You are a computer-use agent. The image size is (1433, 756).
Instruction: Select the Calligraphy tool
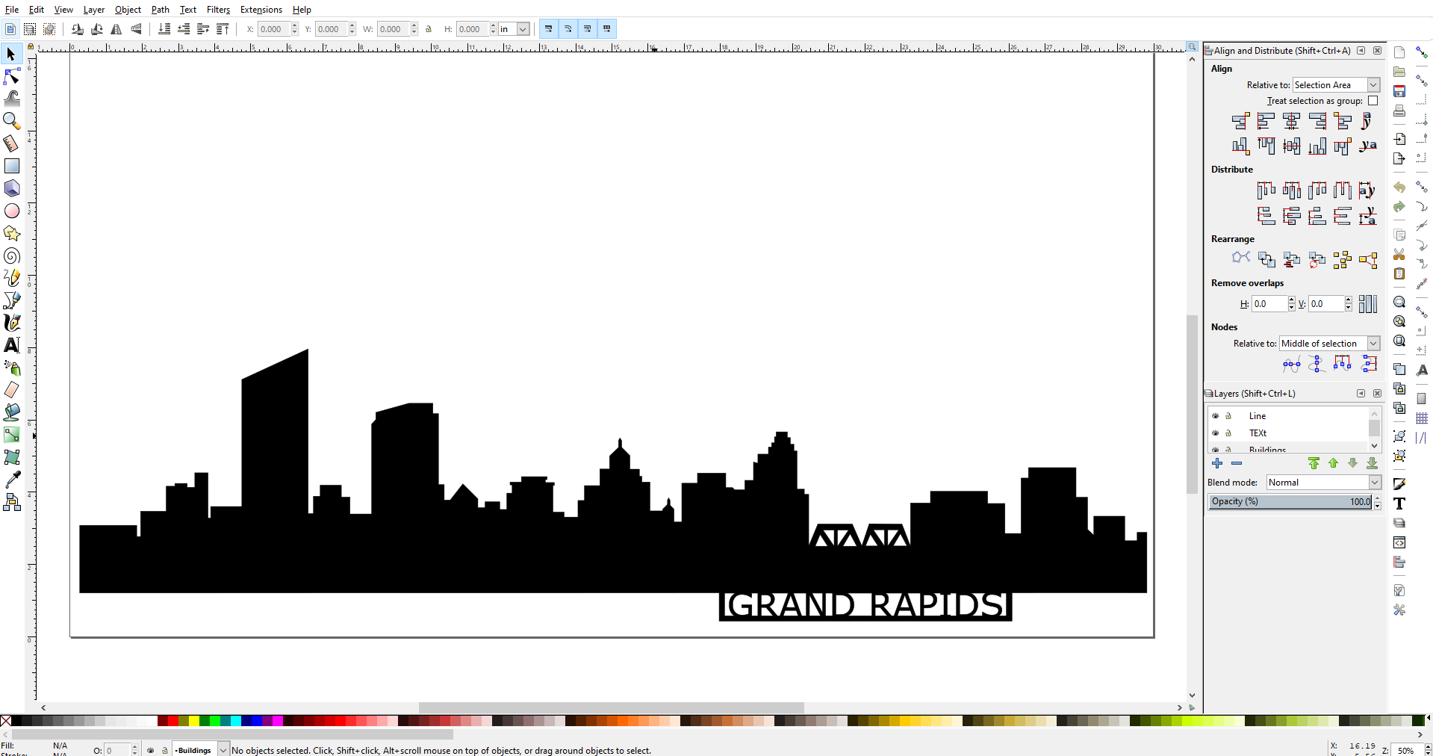[11, 323]
